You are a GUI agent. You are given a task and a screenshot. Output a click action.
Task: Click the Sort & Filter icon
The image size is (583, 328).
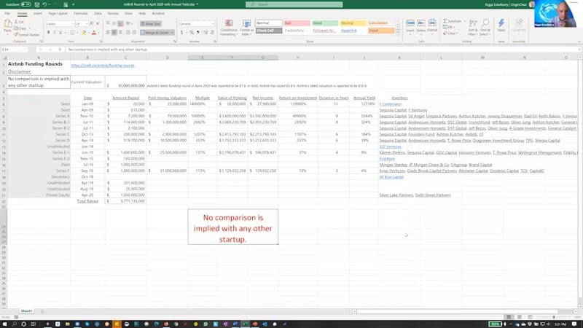(472, 28)
